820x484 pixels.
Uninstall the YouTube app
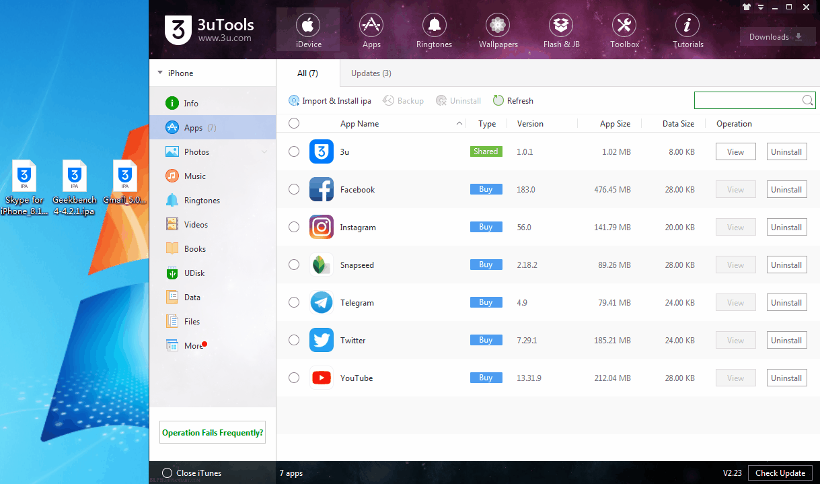click(x=786, y=378)
